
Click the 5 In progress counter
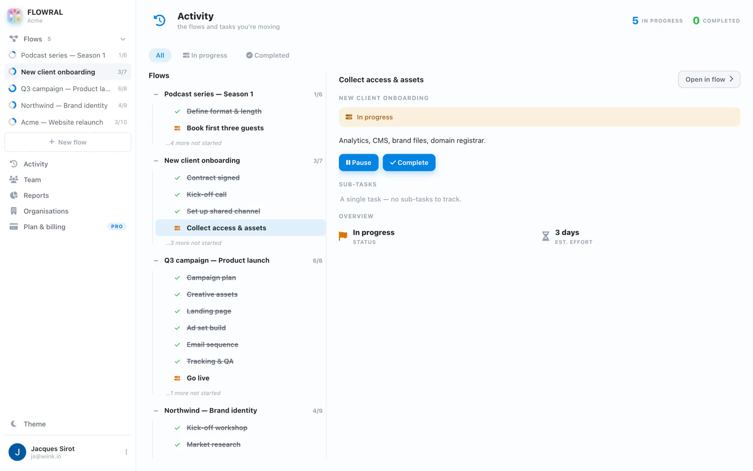[x=657, y=21]
